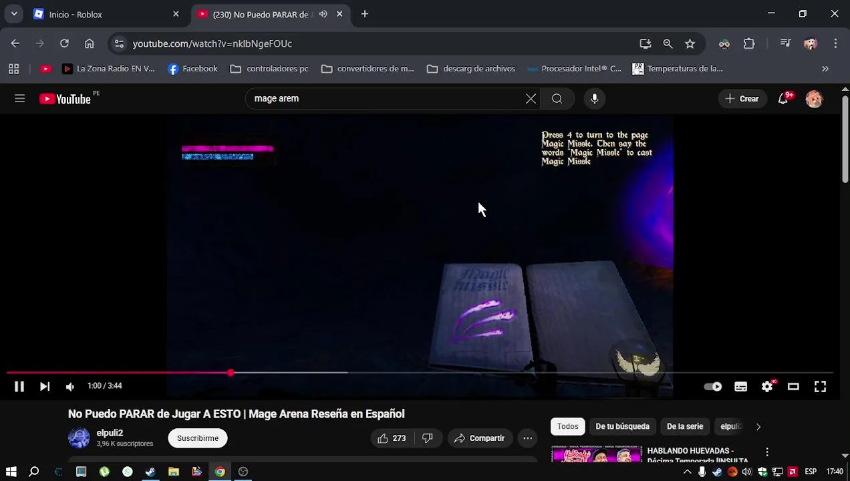Select the 'De tu búsqueda' chip

coord(622,426)
